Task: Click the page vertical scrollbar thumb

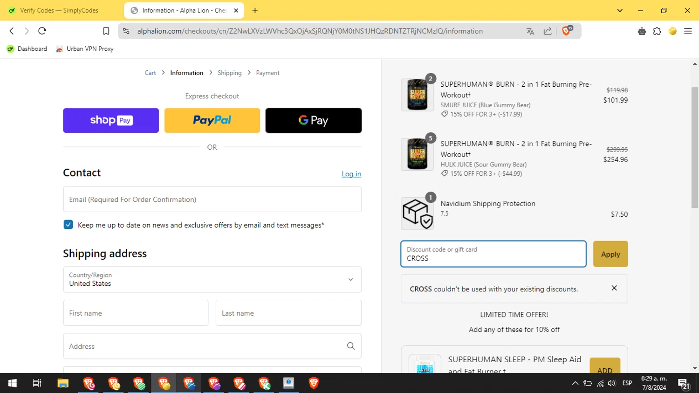Action: tap(695, 147)
